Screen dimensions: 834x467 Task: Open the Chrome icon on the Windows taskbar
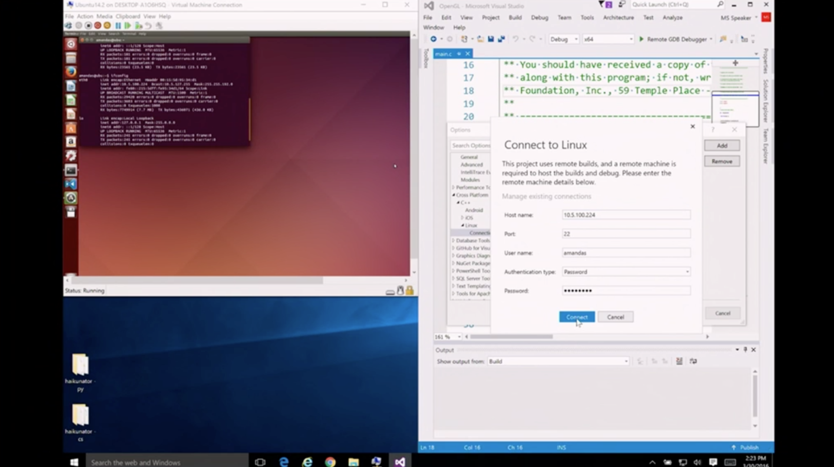click(x=330, y=462)
